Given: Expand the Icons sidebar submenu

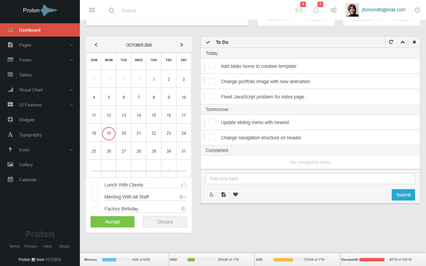Looking at the screenshot, I should coord(40,150).
